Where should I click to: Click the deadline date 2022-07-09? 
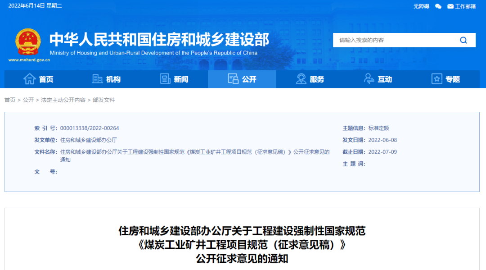(382, 152)
